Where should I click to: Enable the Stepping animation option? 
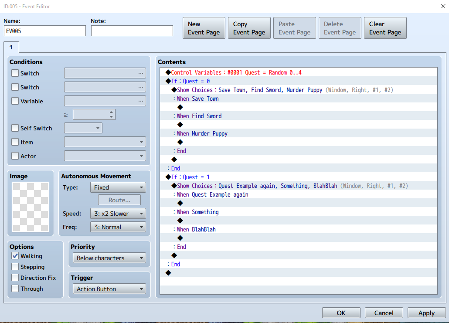coord(15,267)
